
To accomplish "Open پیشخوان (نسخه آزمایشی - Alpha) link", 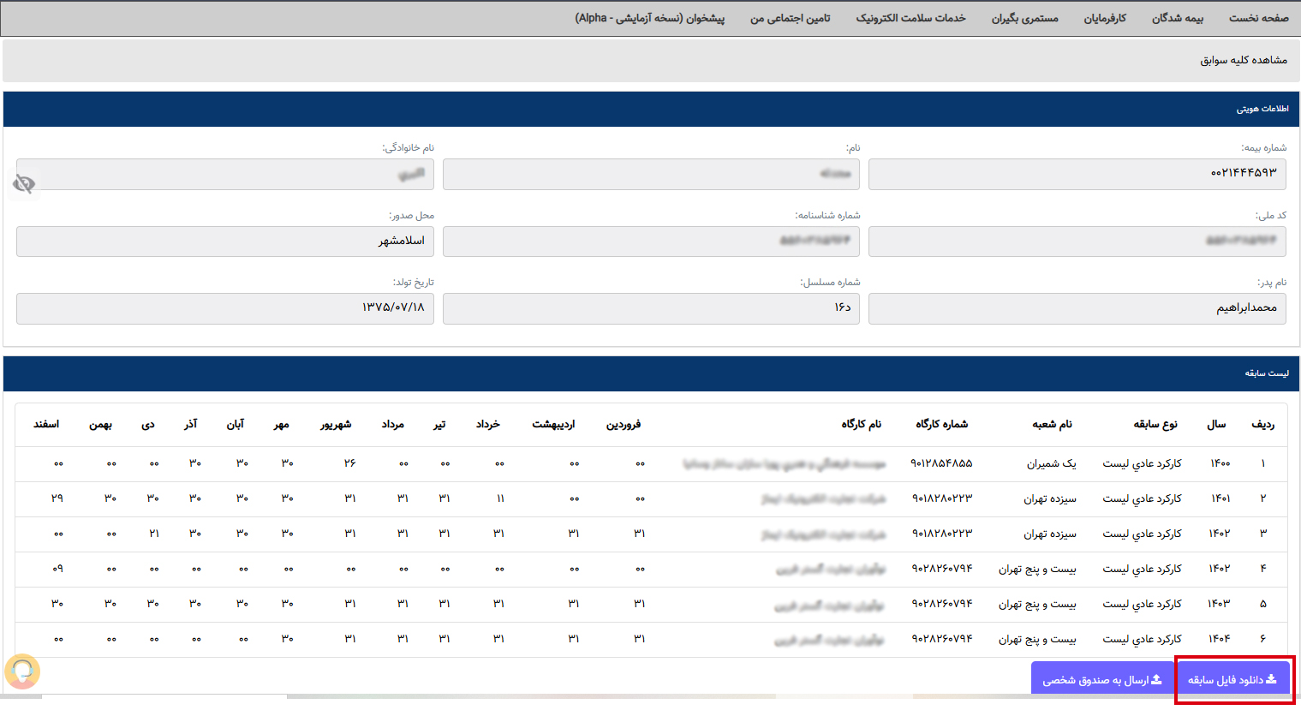I will tap(649, 18).
